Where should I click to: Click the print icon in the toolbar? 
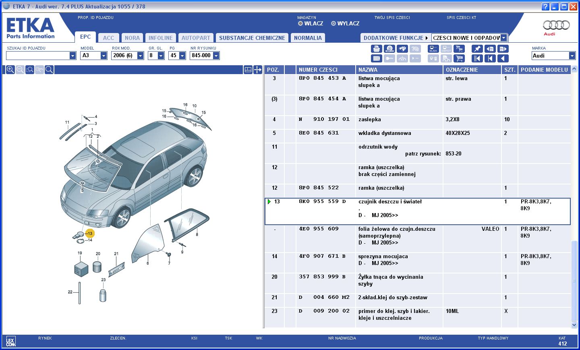[x=376, y=49]
